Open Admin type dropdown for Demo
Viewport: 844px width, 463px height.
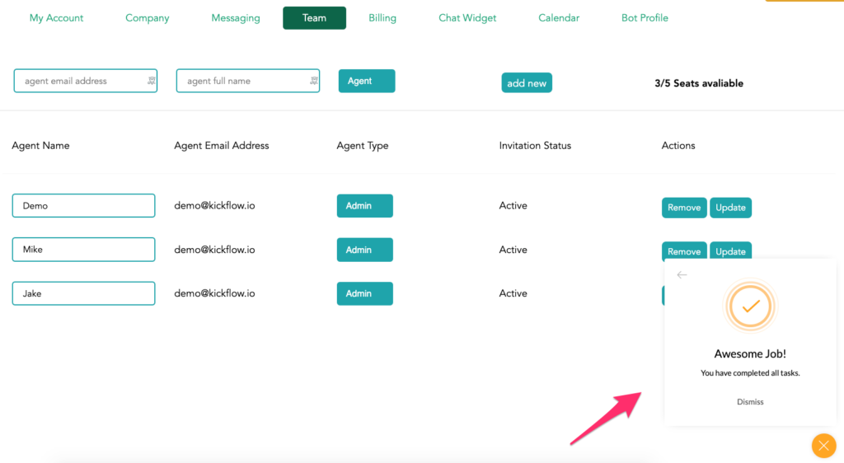[x=365, y=206]
